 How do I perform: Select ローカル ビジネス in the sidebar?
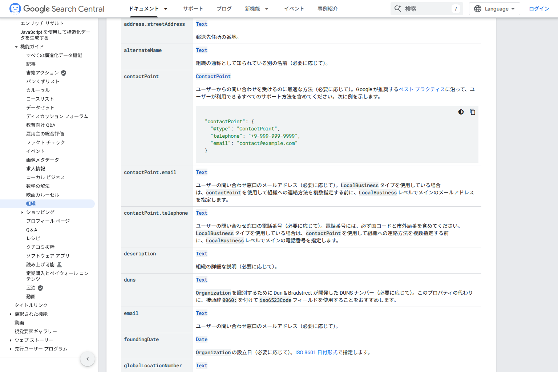coord(45,178)
